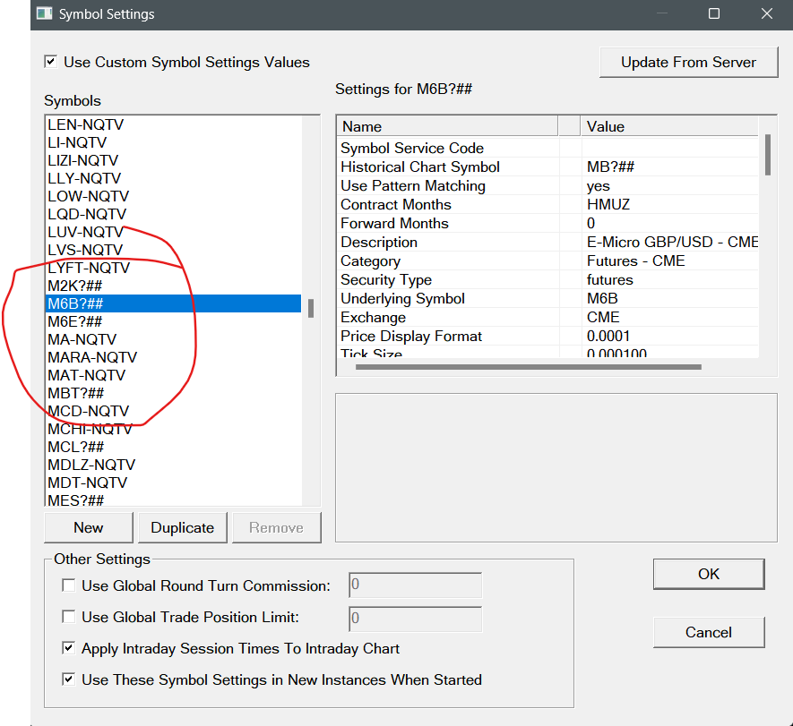Image resolution: width=793 pixels, height=726 pixels.
Task: Select M6E?## in the Symbols list
Action: click(x=75, y=321)
